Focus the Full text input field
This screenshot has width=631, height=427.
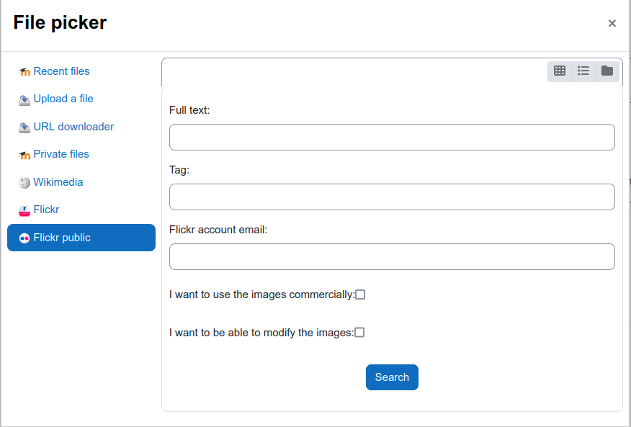click(392, 138)
